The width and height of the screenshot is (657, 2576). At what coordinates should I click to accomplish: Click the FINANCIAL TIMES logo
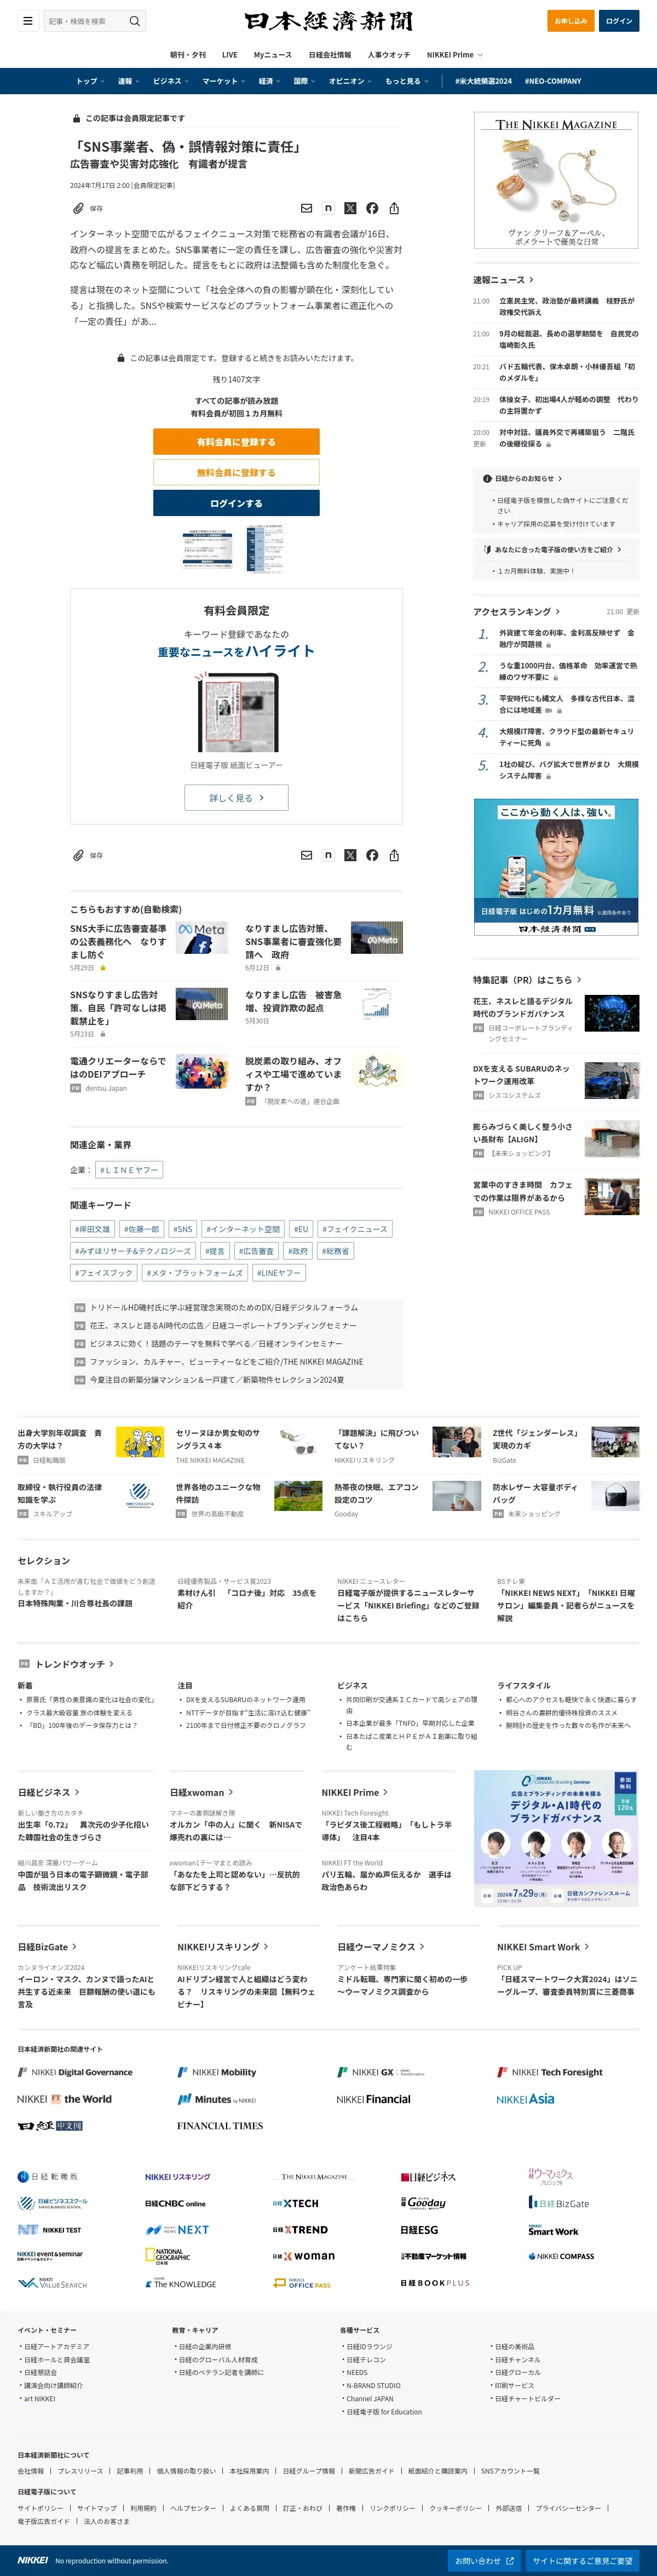point(220,2126)
